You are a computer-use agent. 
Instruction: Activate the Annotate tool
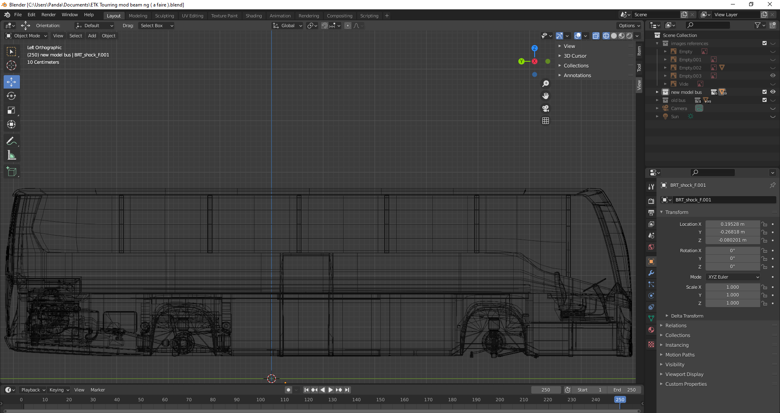[11, 141]
